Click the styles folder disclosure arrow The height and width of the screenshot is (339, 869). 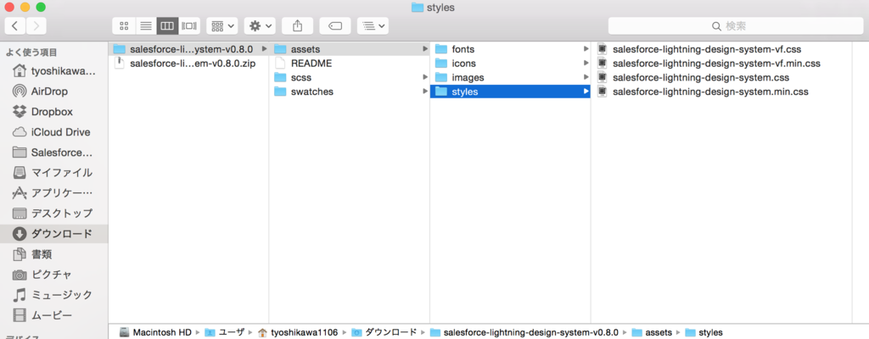pyautogui.click(x=586, y=92)
